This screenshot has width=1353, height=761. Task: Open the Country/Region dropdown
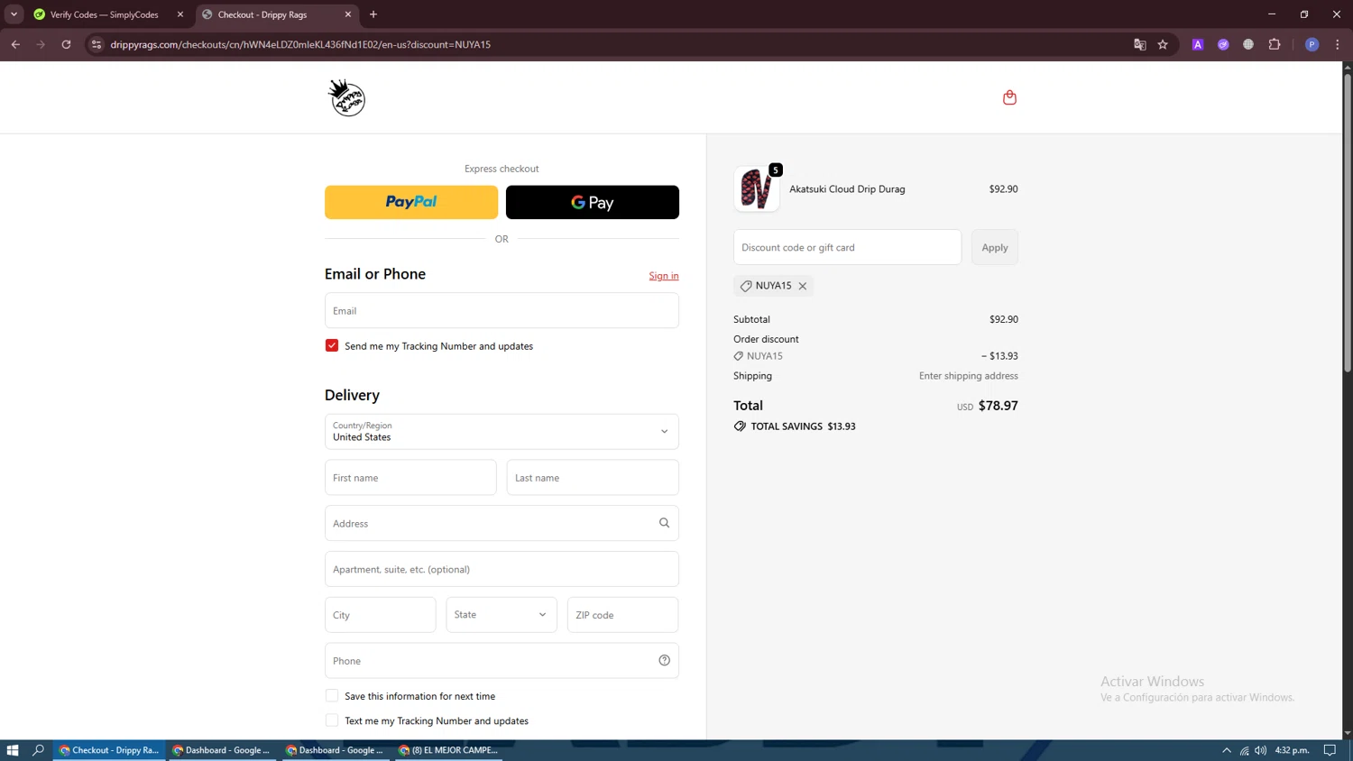click(502, 431)
